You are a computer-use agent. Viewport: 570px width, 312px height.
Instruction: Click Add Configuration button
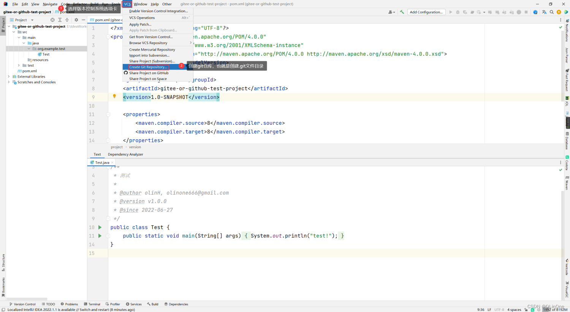(426, 12)
